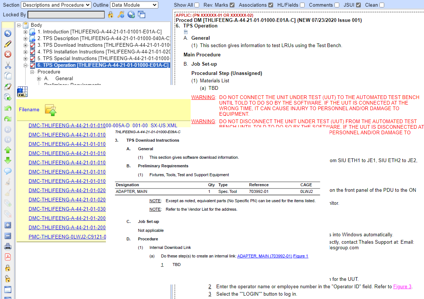
Task: Click the green undo arrow
Action: (8, 108)
